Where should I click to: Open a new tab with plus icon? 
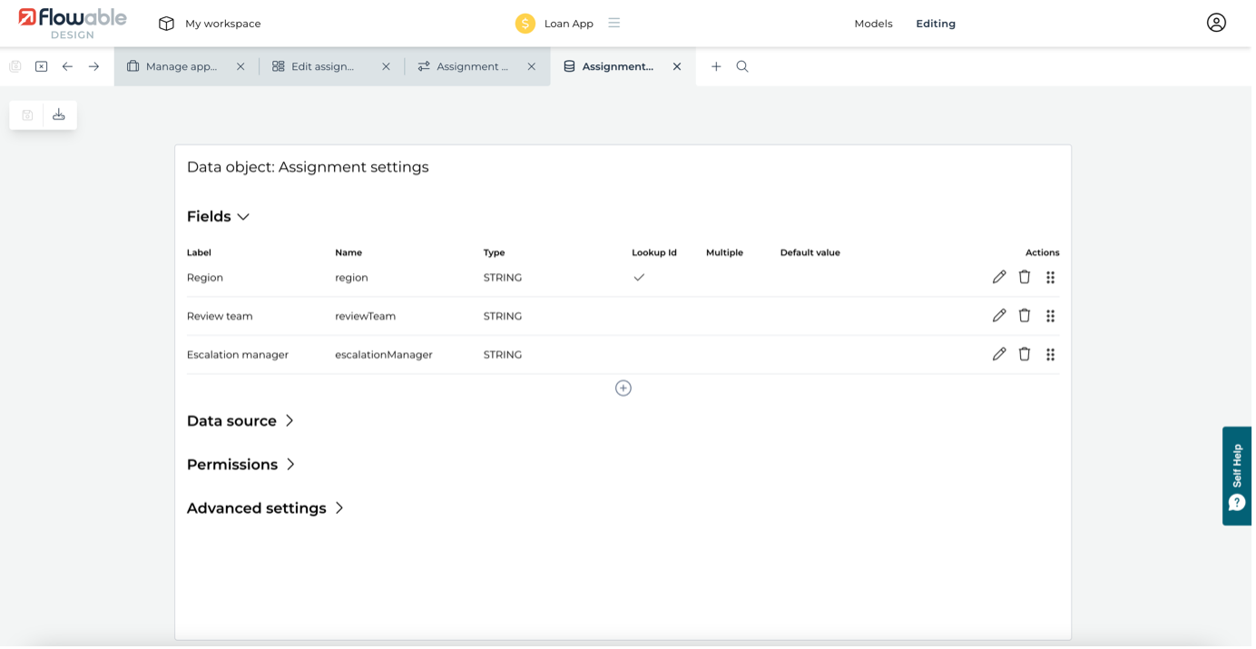coord(716,66)
